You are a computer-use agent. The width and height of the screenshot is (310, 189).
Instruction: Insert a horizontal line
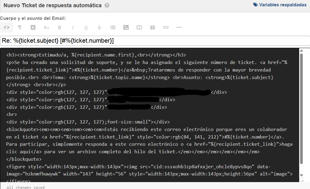tap(179, 27)
